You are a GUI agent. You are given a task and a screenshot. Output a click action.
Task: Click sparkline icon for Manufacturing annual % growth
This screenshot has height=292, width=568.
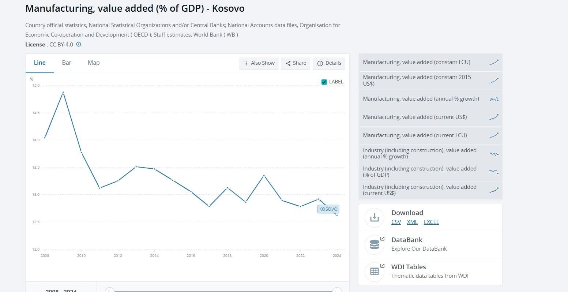494,99
